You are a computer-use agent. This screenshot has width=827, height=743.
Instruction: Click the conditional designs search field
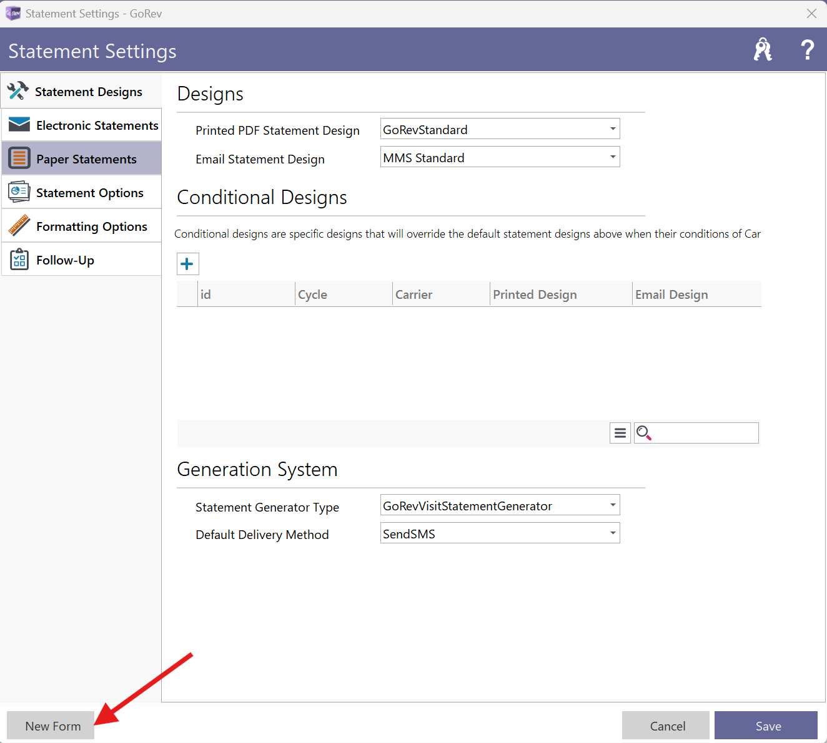705,433
